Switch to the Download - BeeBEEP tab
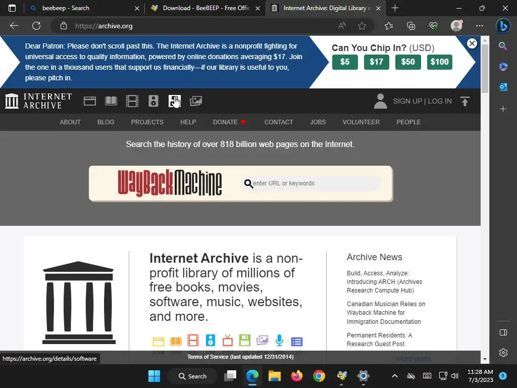 click(x=204, y=8)
